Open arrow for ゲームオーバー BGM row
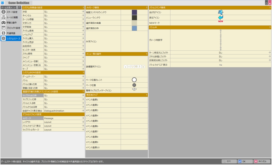The image size is (272, 165). [83, 76]
